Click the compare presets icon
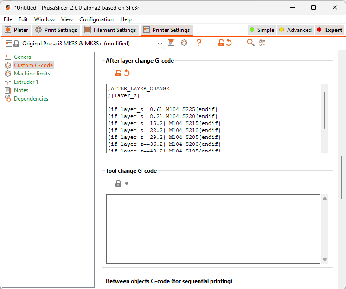 pyautogui.click(x=262, y=43)
